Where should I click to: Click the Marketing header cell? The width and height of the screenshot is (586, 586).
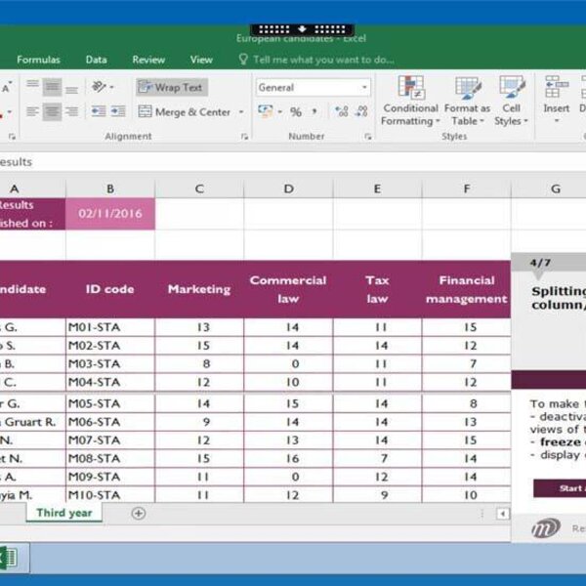(199, 289)
